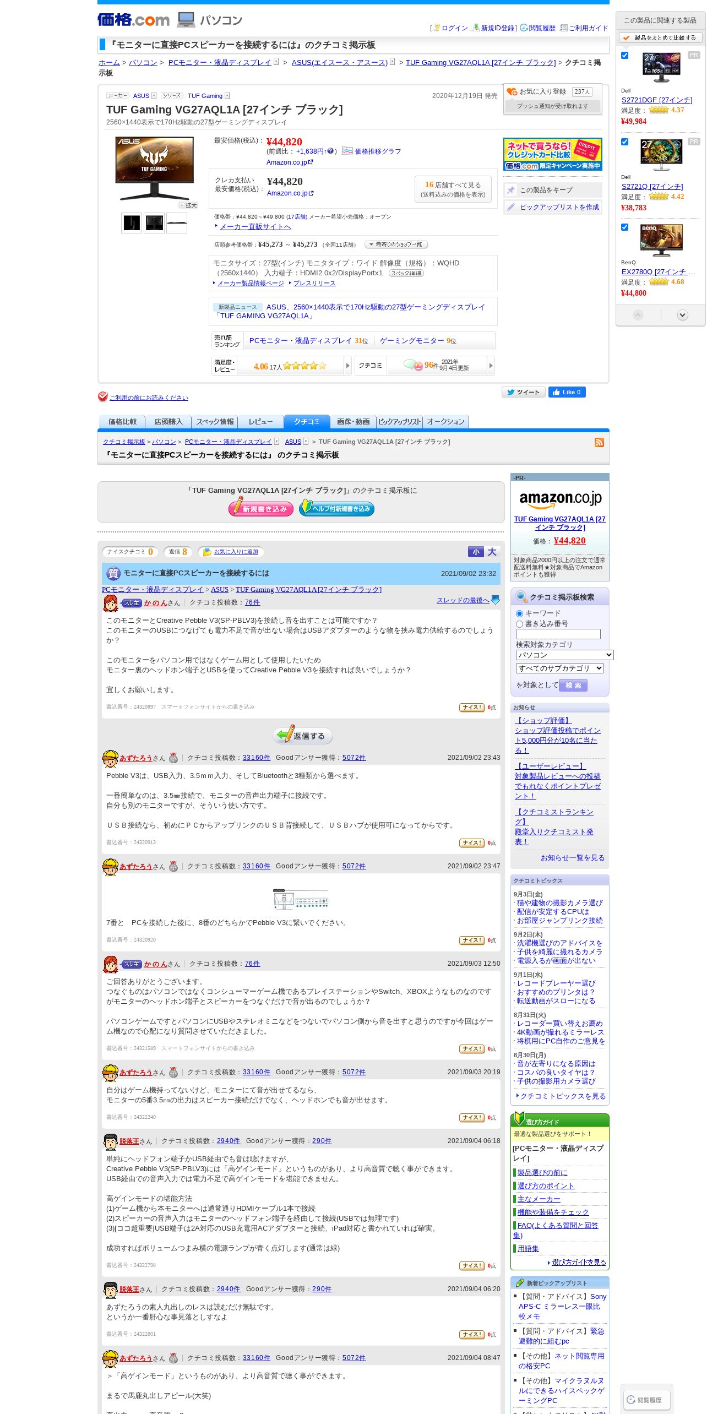
Task: Click the お気に入りに追加 folder icon
Action: click(x=207, y=552)
